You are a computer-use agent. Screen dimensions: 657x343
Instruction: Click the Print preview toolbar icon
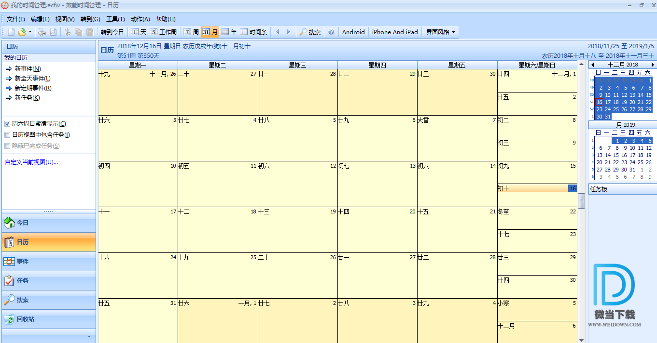tap(53, 32)
